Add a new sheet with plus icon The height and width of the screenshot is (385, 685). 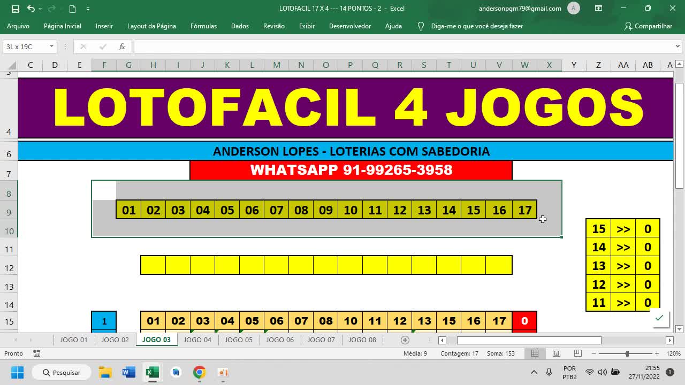(x=405, y=340)
